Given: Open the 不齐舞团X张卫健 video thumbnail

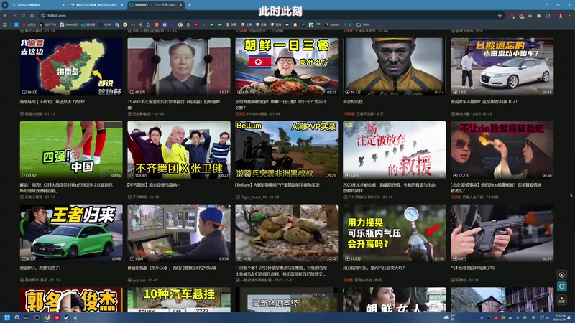Looking at the screenshot, I should pyautogui.click(x=179, y=150).
